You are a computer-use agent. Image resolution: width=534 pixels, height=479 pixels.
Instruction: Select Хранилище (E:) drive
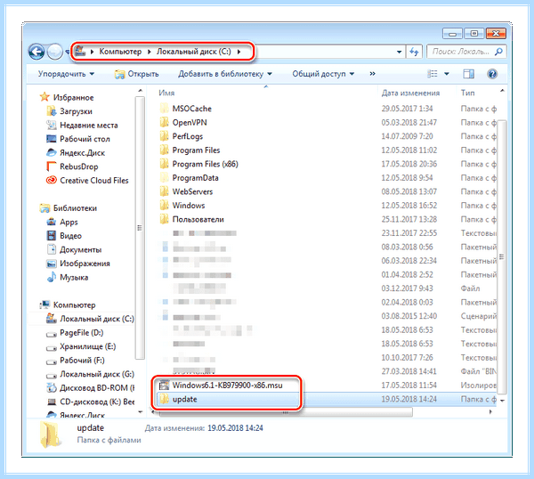(87, 346)
